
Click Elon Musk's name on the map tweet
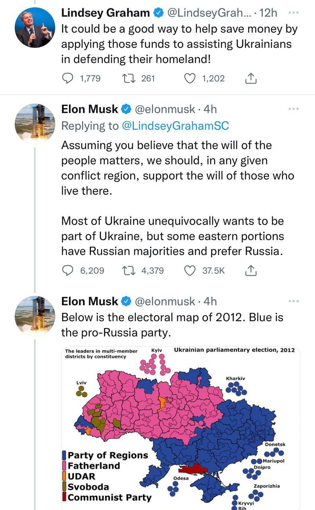90,301
